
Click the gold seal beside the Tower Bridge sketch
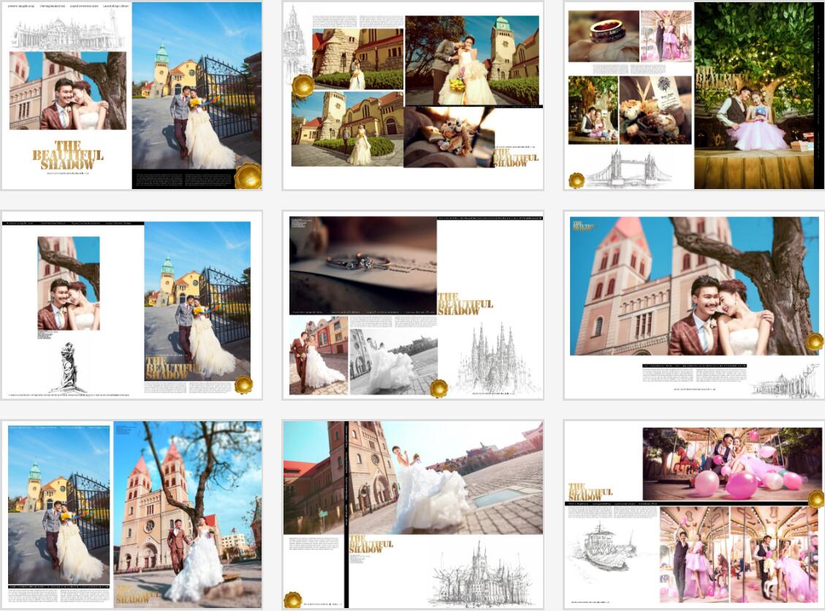coord(577,180)
